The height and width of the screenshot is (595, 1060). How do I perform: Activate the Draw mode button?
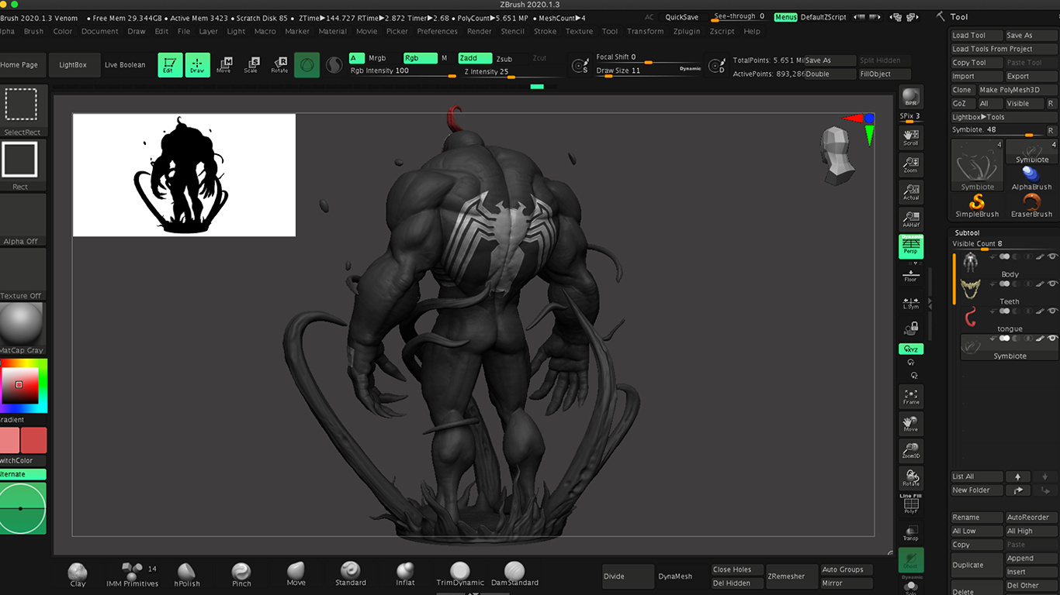click(x=197, y=65)
